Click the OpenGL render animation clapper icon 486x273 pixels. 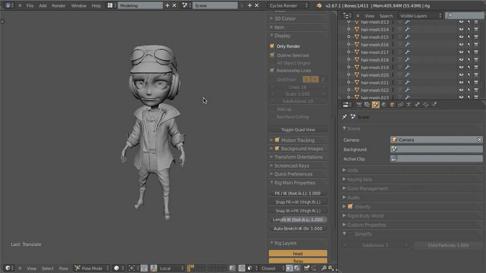[314, 268]
